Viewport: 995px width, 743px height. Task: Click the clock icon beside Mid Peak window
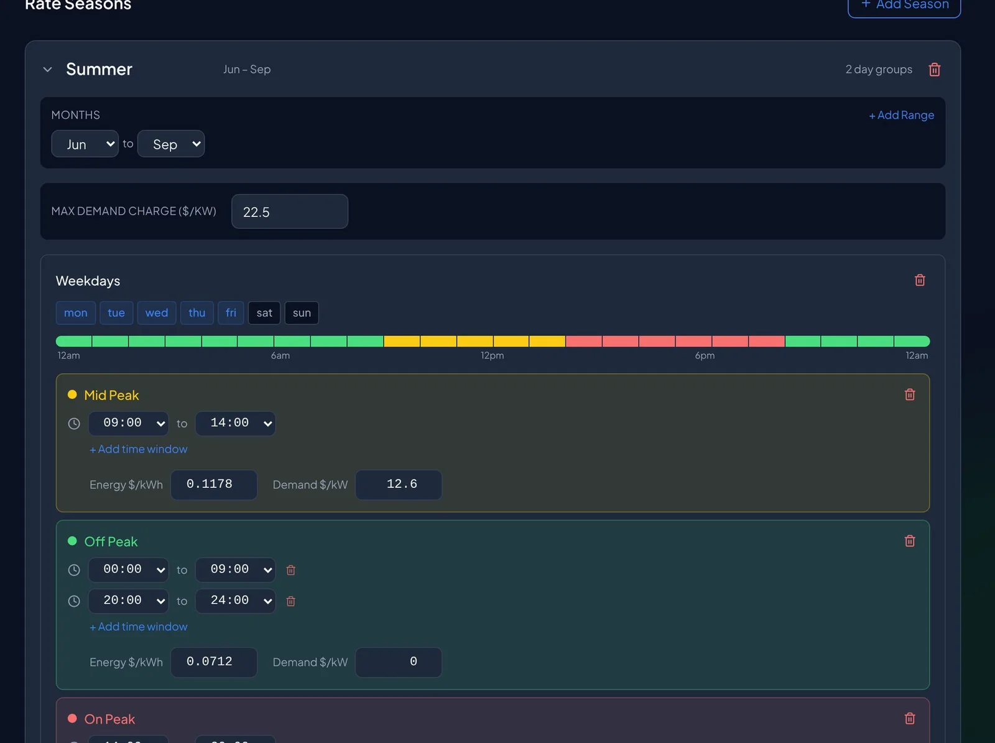point(74,424)
